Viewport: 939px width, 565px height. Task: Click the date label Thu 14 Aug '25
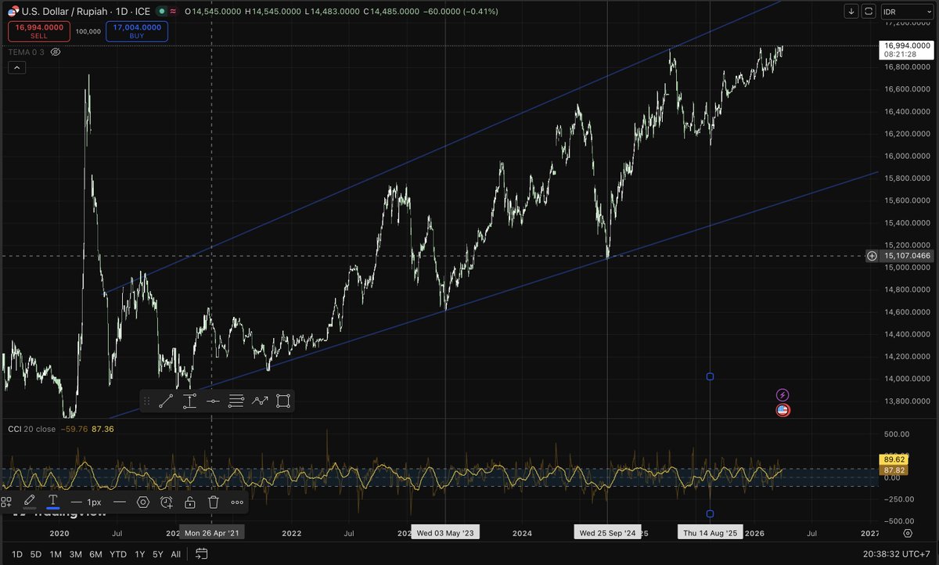709,533
